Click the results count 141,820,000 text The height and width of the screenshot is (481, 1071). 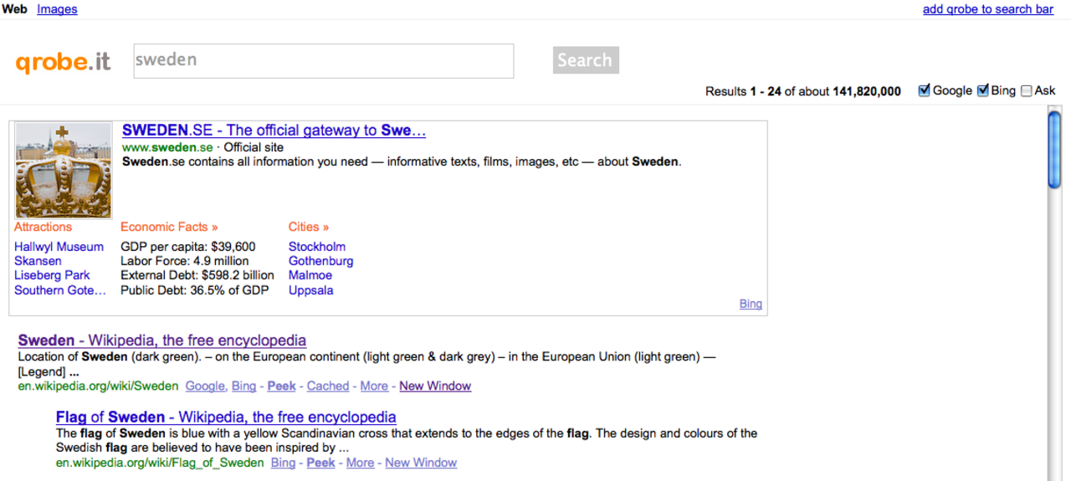867,91
